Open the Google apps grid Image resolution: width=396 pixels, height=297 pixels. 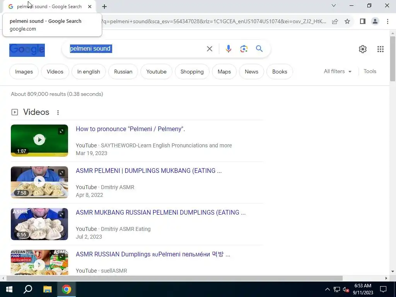coord(381,49)
